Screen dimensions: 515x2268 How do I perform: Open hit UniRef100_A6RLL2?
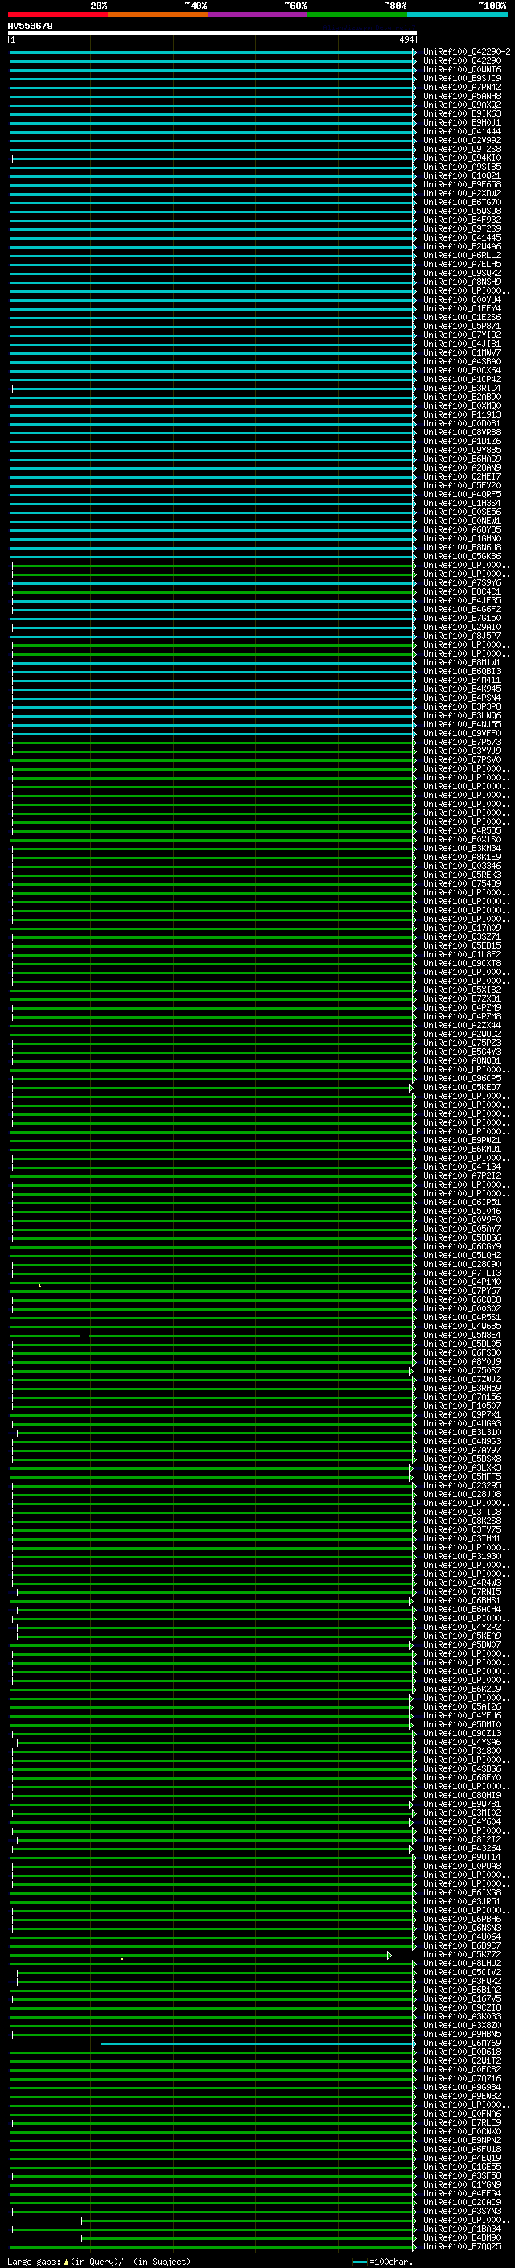click(462, 255)
